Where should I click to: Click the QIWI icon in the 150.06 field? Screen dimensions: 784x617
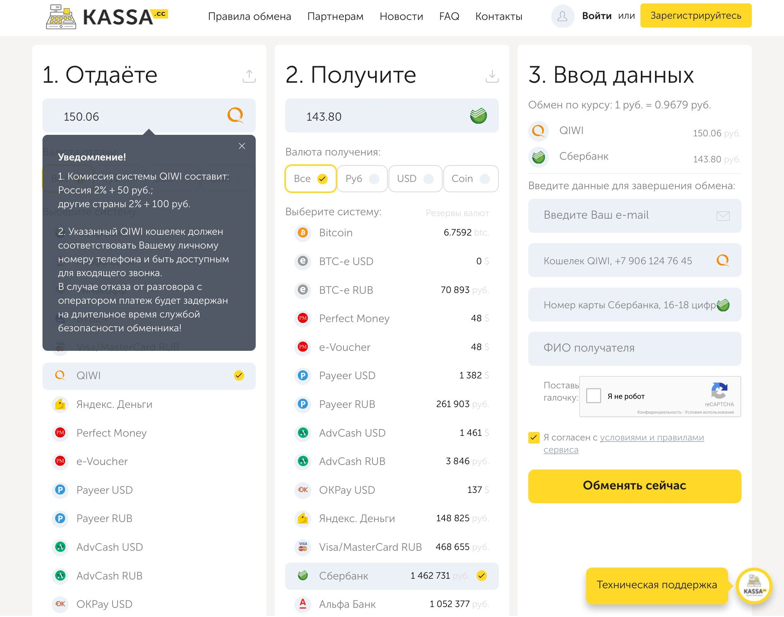pos(235,115)
